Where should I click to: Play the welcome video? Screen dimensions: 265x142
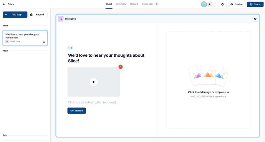tap(94, 82)
